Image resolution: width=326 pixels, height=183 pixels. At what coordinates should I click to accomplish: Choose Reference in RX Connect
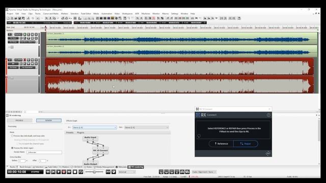[x=221, y=143]
